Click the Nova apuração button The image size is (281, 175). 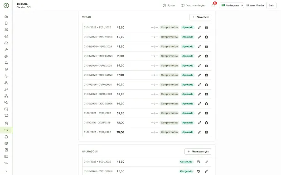[198, 151]
